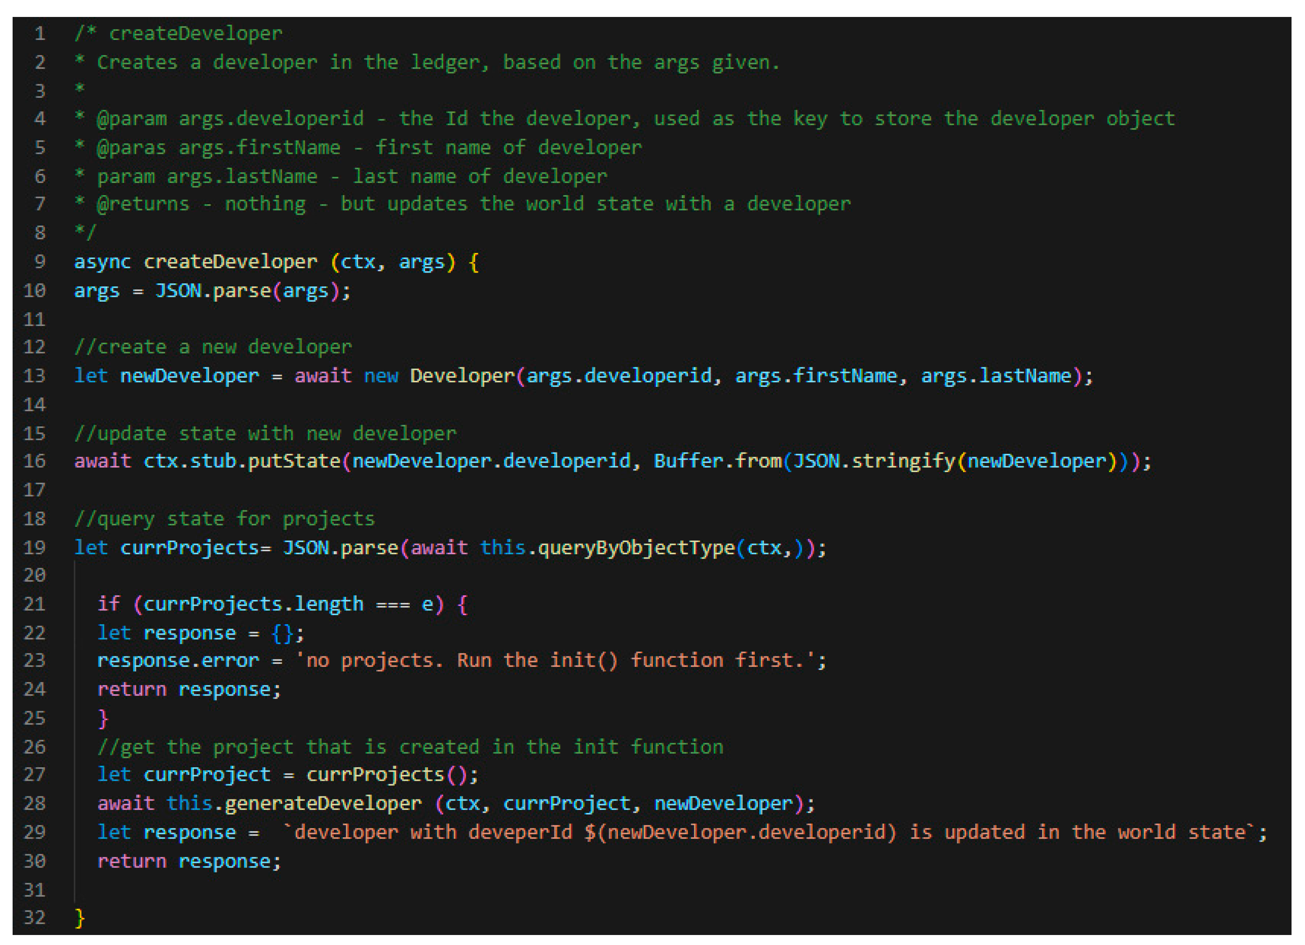This screenshot has width=1305, height=945.
Task: Click the currProject variable on line 27
Action: (x=206, y=775)
